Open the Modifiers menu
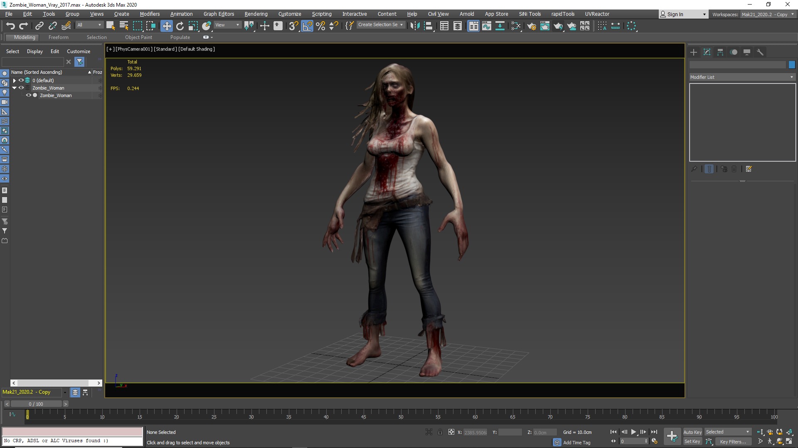 coord(150,14)
